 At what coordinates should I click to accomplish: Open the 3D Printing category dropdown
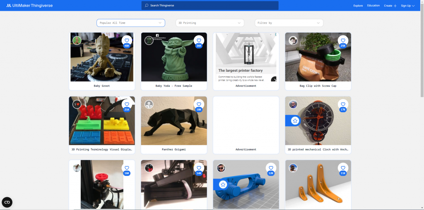click(x=210, y=23)
